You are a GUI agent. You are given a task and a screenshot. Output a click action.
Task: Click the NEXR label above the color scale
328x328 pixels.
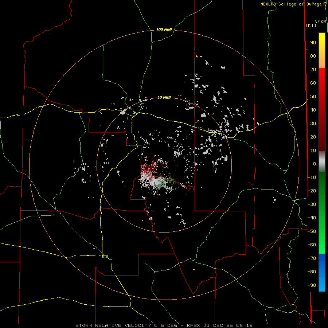[x=320, y=22]
